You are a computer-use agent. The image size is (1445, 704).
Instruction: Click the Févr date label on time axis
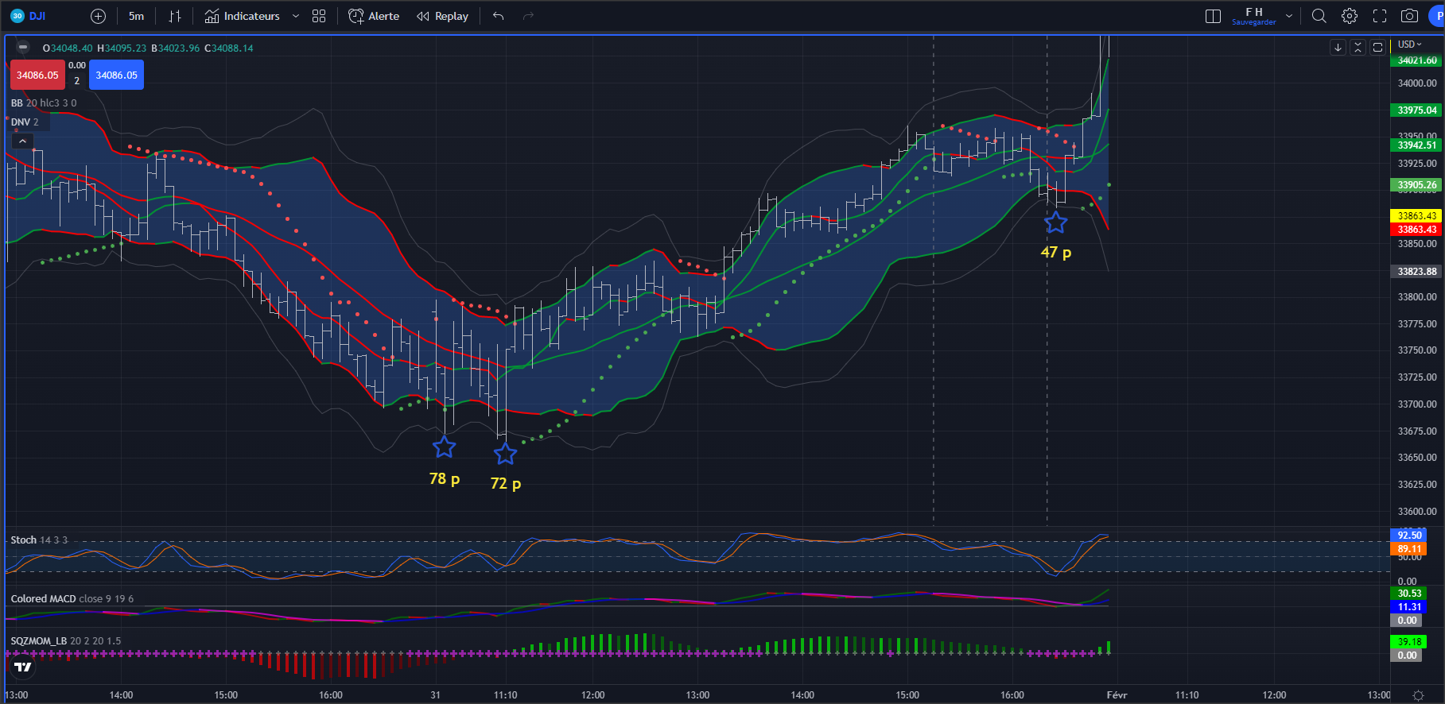point(1117,695)
